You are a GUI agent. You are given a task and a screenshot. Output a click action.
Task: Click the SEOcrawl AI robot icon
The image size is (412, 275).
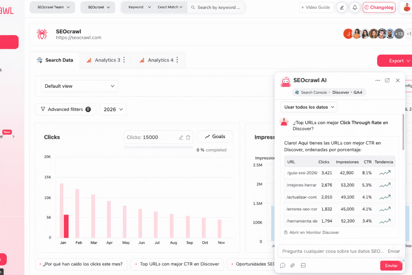[x=286, y=82]
